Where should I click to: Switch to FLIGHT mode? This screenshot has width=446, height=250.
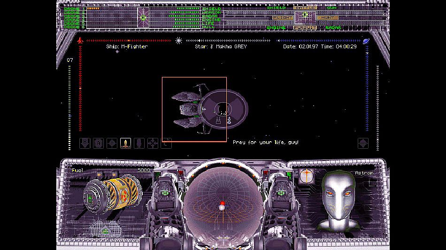tap(283, 18)
